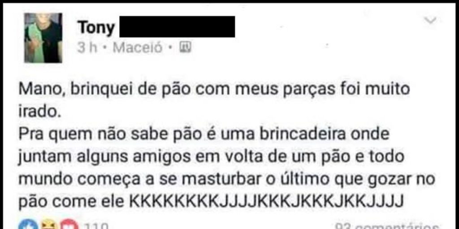Click the '3 h' post timestamp
This screenshot has width=459, height=229.
87,47
